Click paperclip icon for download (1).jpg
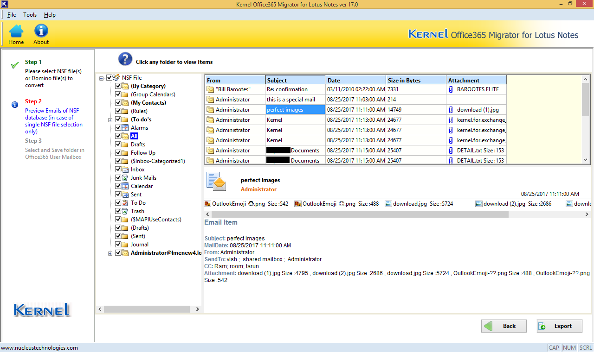 450,110
